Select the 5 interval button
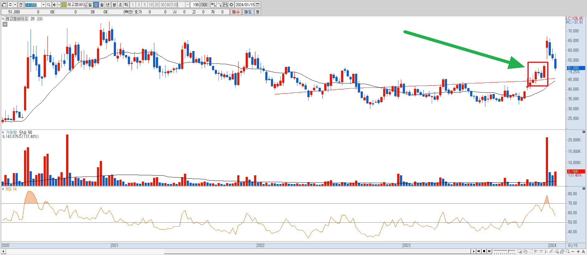Viewport: 587px width, 255px height. (x=145, y=5)
